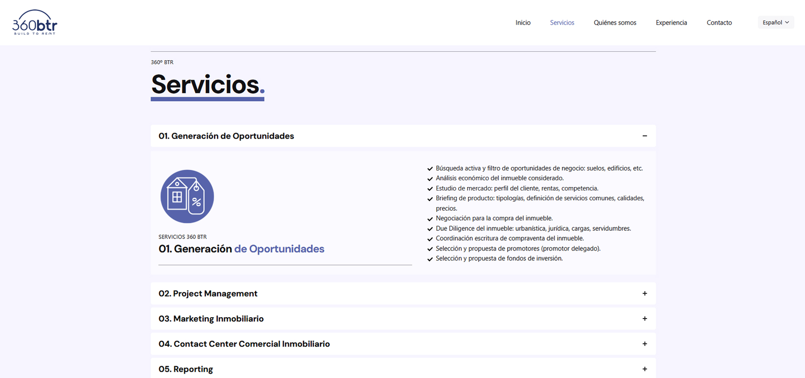Screen dimensions: 805x378
Task: Expand the 05. Reporting section
Action: 186,369
